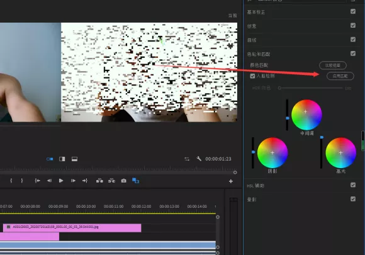Click the 当前 label above preview
Viewport: 365px width, 255px height.
233,16
